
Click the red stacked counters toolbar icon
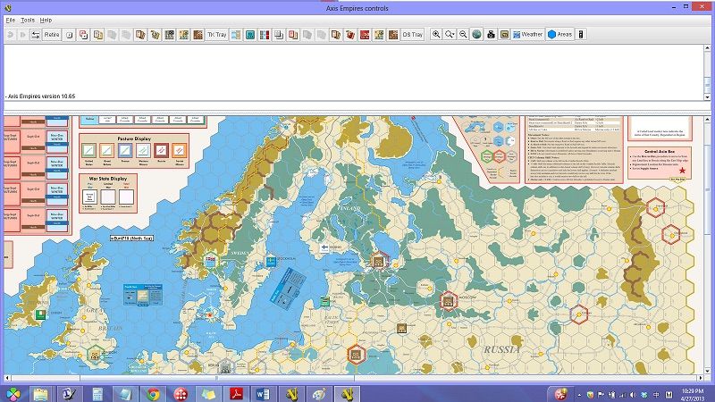click(x=293, y=35)
